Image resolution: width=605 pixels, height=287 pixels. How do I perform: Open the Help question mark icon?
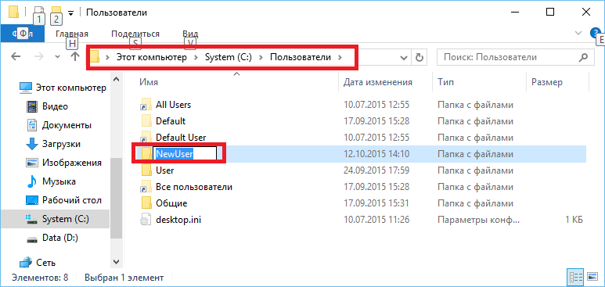coord(595,33)
